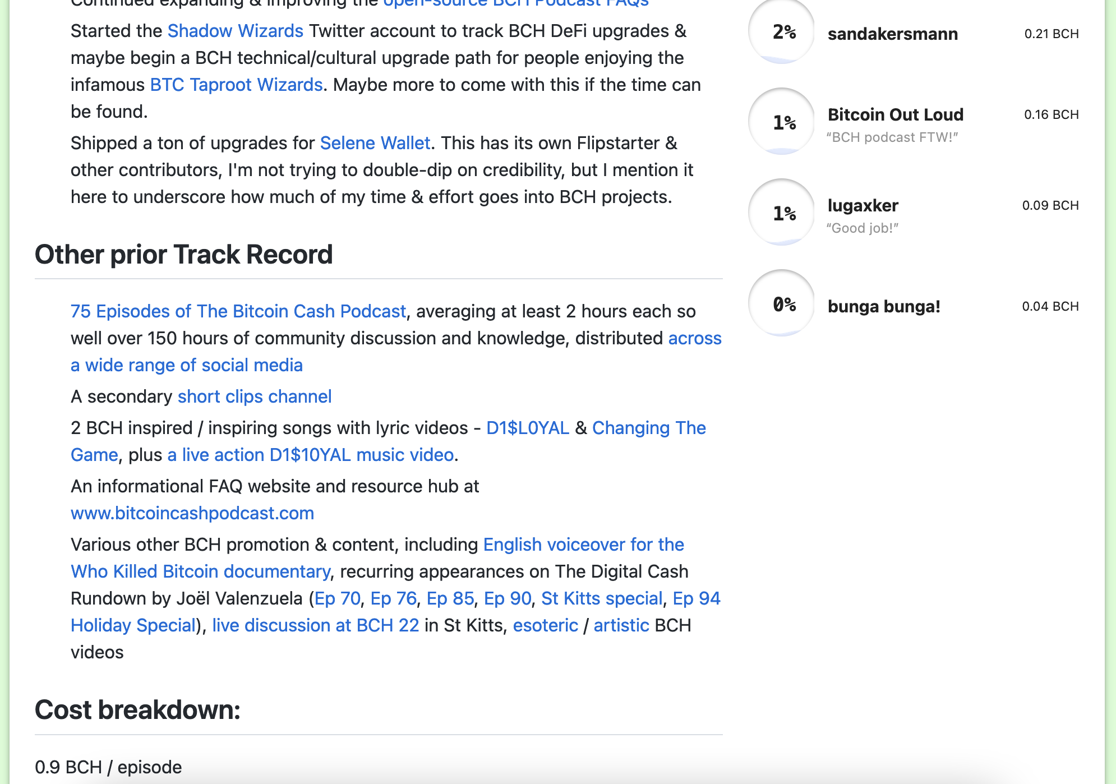Open the Ep 85 link
The width and height of the screenshot is (1116, 784).
point(450,598)
